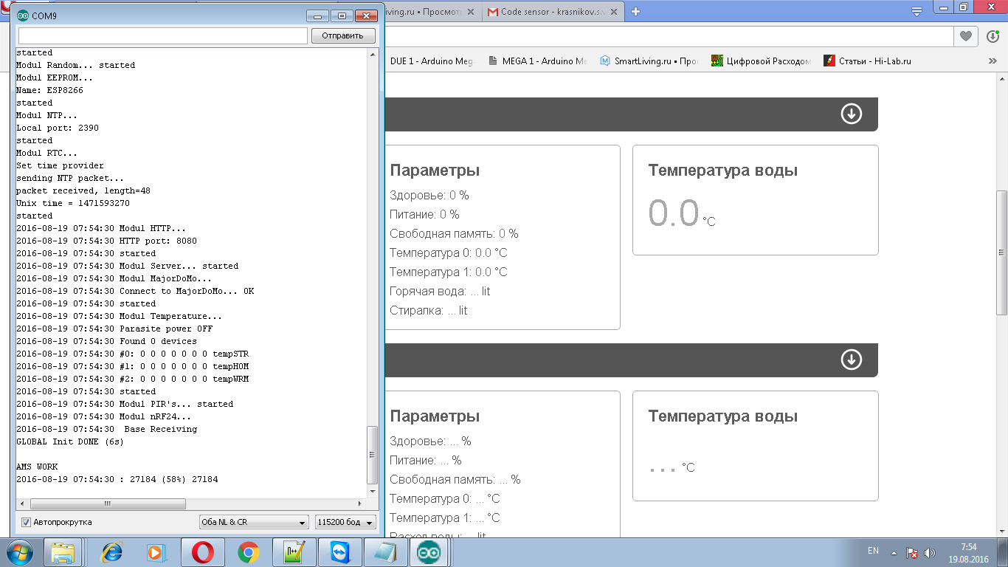Open the DUE 1 - Arduino bookmark
The height and width of the screenshot is (567, 1008).
[431, 61]
